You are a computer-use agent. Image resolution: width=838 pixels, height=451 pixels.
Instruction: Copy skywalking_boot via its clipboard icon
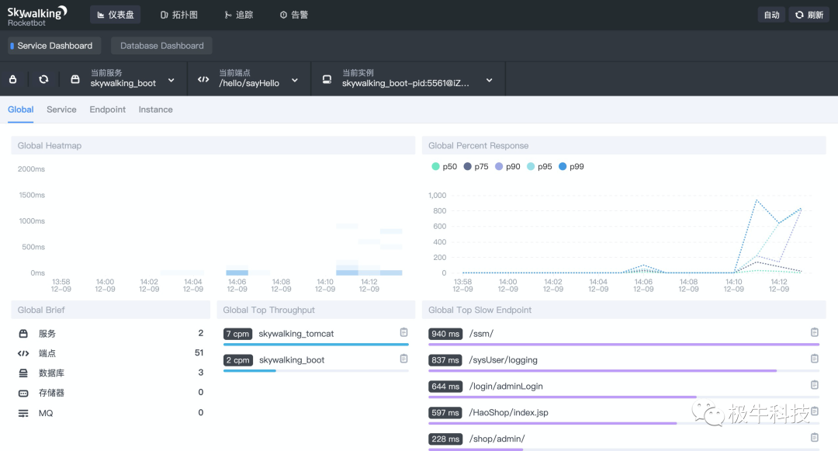404,359
